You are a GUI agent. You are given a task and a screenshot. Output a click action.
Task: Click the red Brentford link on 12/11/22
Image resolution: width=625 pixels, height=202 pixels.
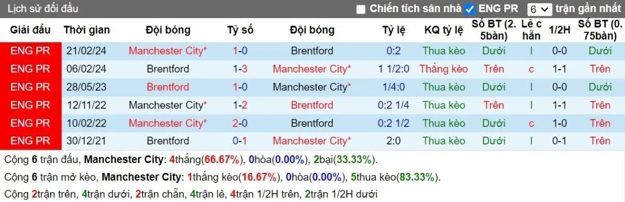pyautogui.click(x=312, y=105)
